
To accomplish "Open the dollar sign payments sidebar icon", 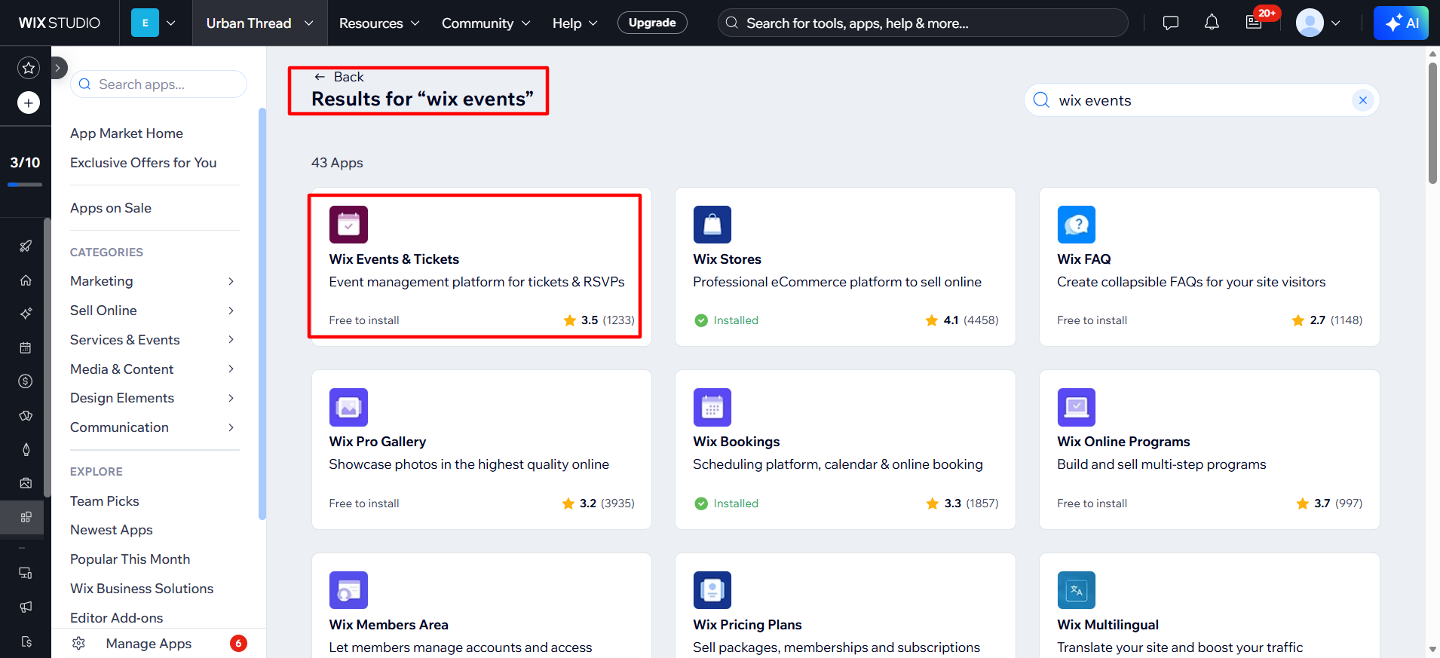I will pos(26,381).
